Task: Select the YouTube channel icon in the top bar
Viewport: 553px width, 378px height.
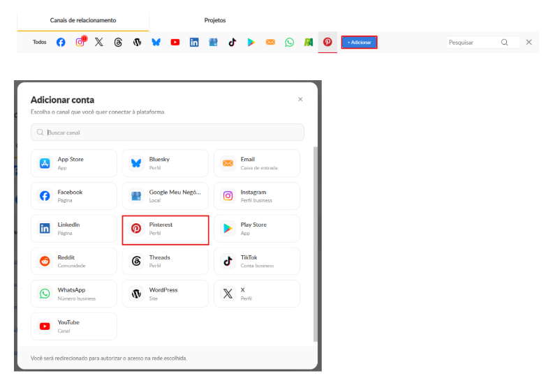Action: (x=175, y=43)
